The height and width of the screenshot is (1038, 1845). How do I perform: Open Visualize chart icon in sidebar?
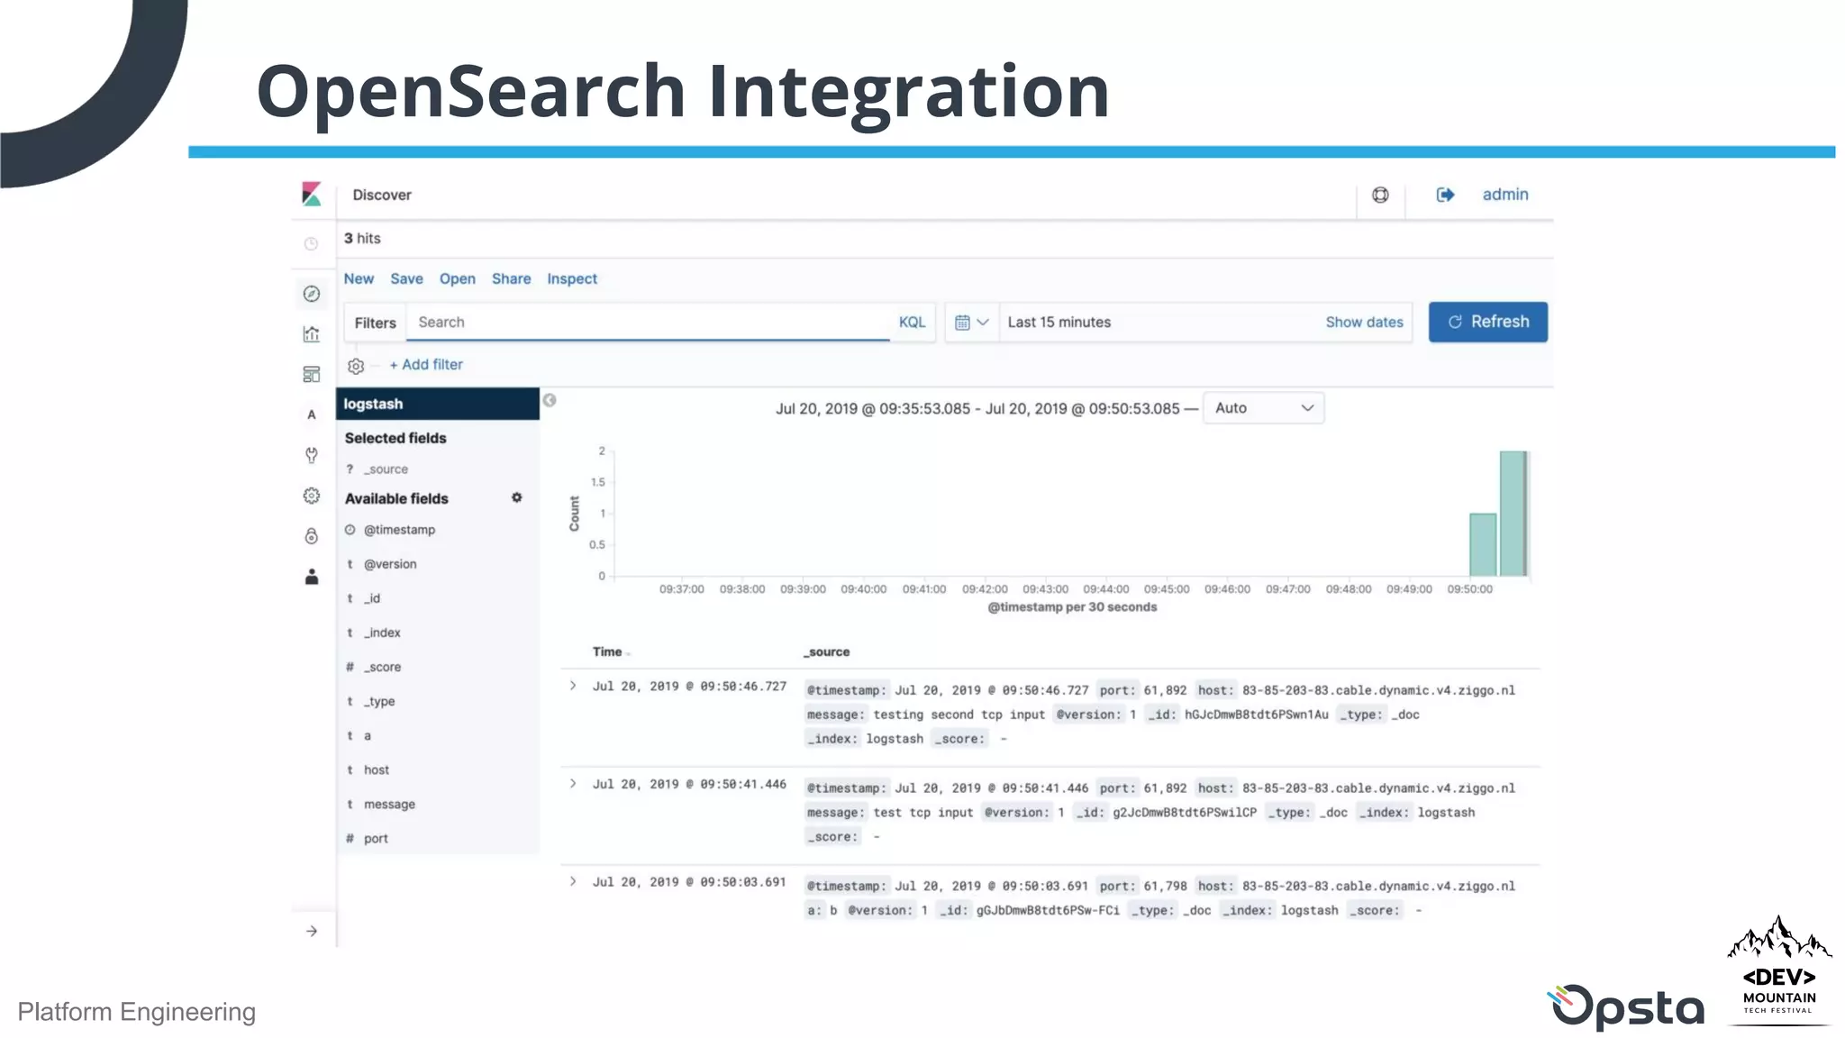311,334
